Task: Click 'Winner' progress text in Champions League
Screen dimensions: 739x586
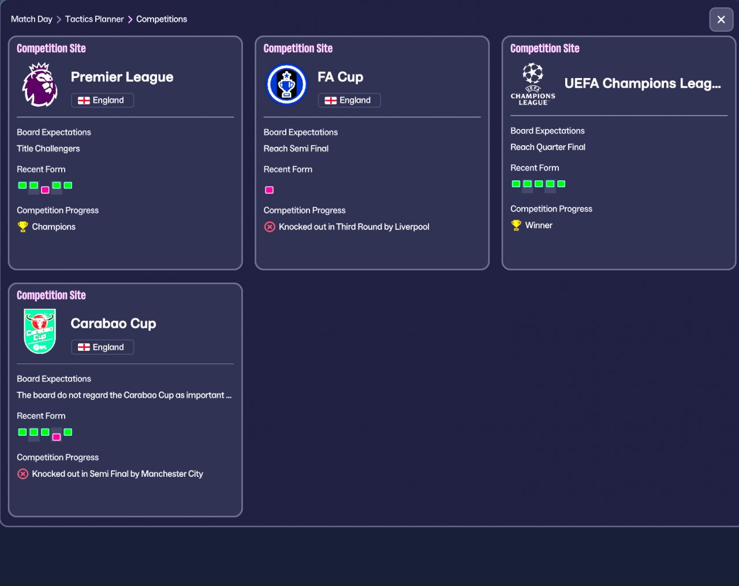Action: [x=539, y=225]
